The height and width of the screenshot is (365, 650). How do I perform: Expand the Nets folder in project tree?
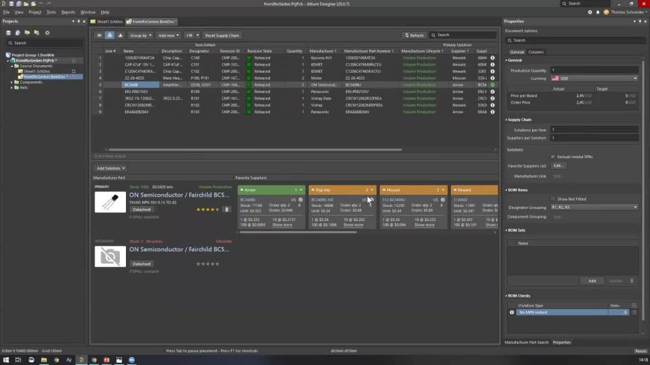pyautogui.click(x=12, y=88)
